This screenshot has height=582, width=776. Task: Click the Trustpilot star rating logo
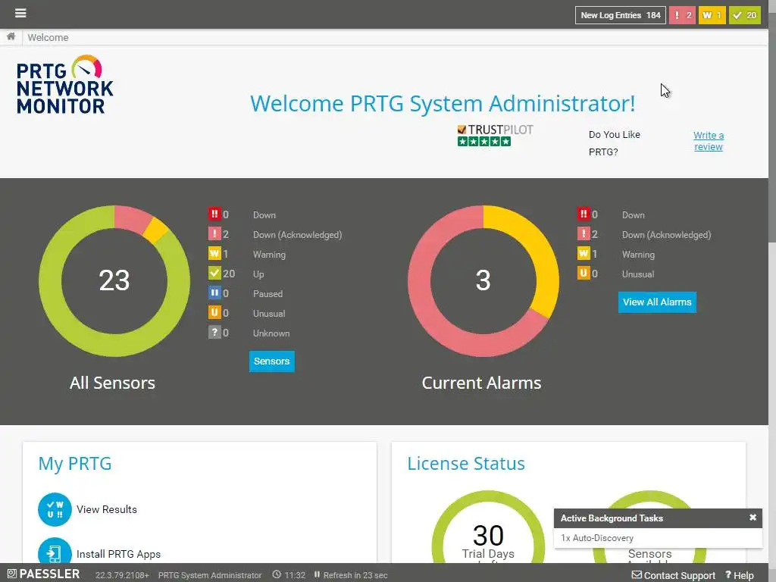coord(495,136)
